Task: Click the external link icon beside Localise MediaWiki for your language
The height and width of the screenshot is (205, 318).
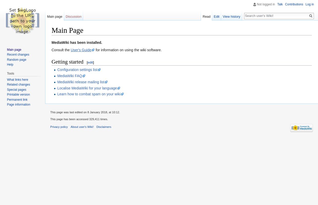Action: pyautogui.click(x=119, y=88)
